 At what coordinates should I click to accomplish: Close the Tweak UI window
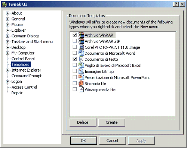[182, 4]
